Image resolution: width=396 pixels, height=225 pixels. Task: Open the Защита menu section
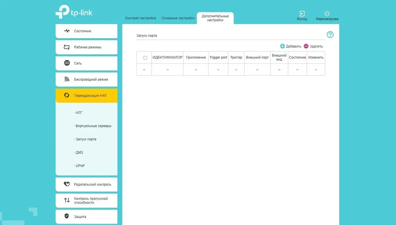coord(87,217)
